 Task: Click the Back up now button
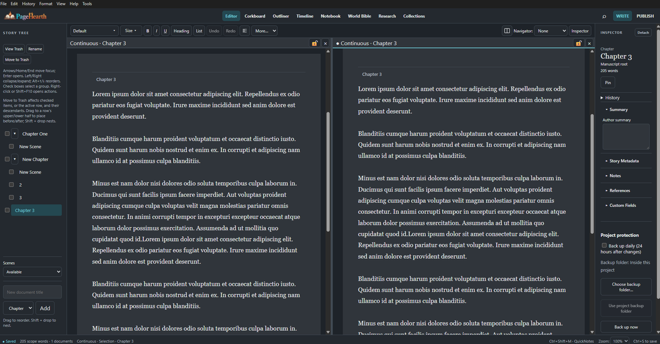coord(626,327)
